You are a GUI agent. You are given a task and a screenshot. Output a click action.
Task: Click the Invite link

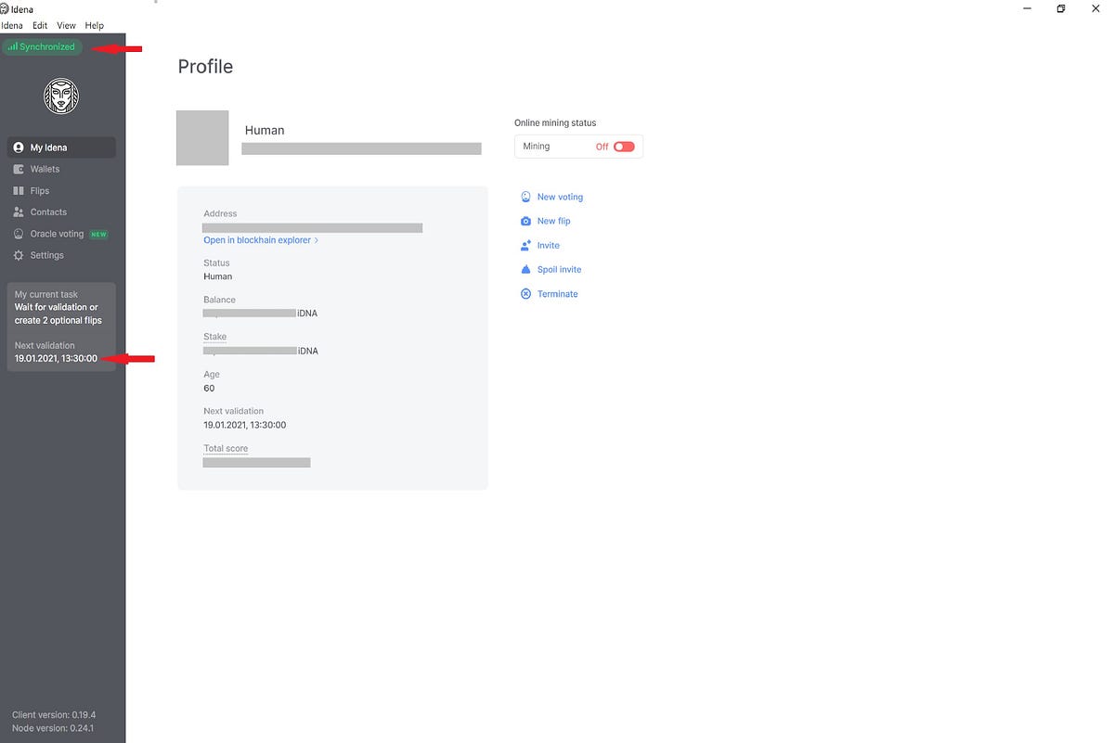coord(547,245)
